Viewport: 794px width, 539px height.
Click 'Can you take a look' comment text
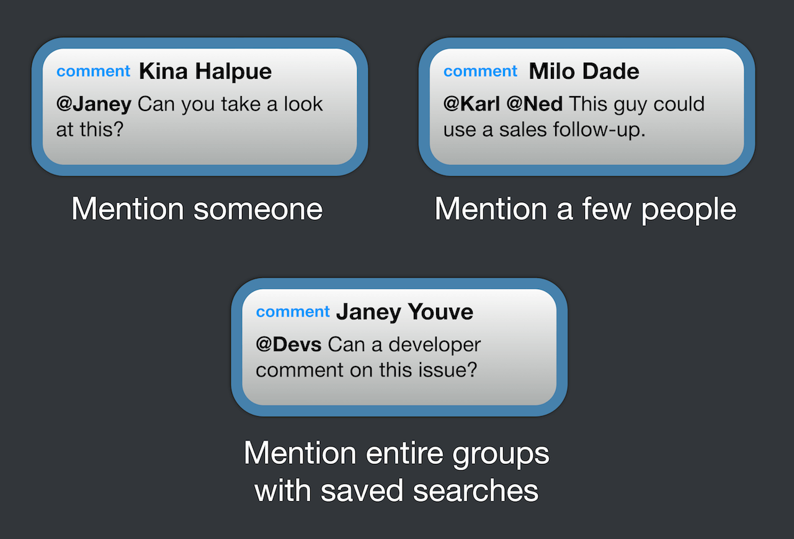[230, 104]
